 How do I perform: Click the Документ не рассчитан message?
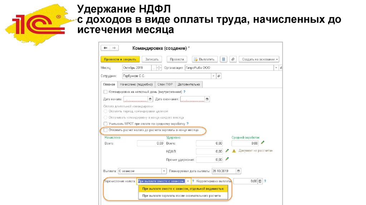point(256,151)
